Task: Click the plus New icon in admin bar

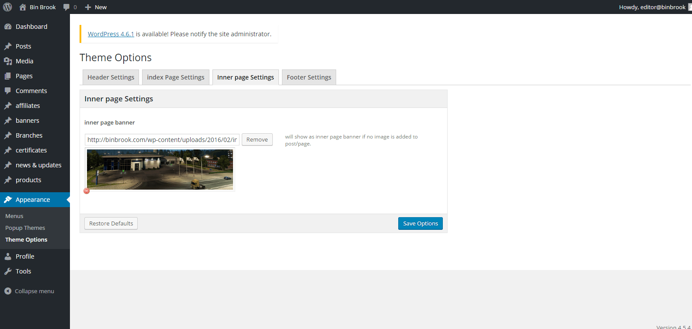Action: pyautogui.click(x=88, y=7)
